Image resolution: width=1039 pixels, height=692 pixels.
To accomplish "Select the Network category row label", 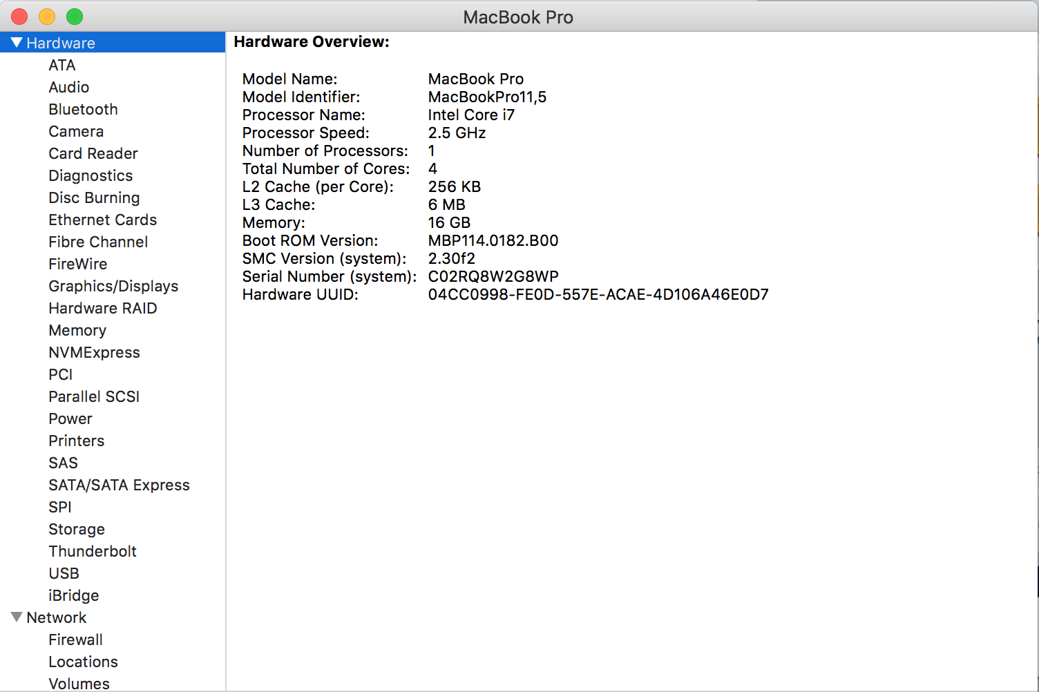I will coord(57,617).
